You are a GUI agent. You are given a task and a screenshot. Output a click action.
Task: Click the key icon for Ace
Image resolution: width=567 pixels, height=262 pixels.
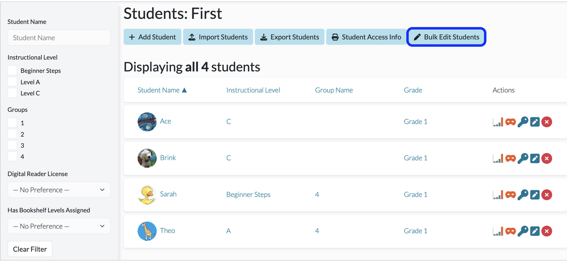pyautogui.click(x=523, y=122)
